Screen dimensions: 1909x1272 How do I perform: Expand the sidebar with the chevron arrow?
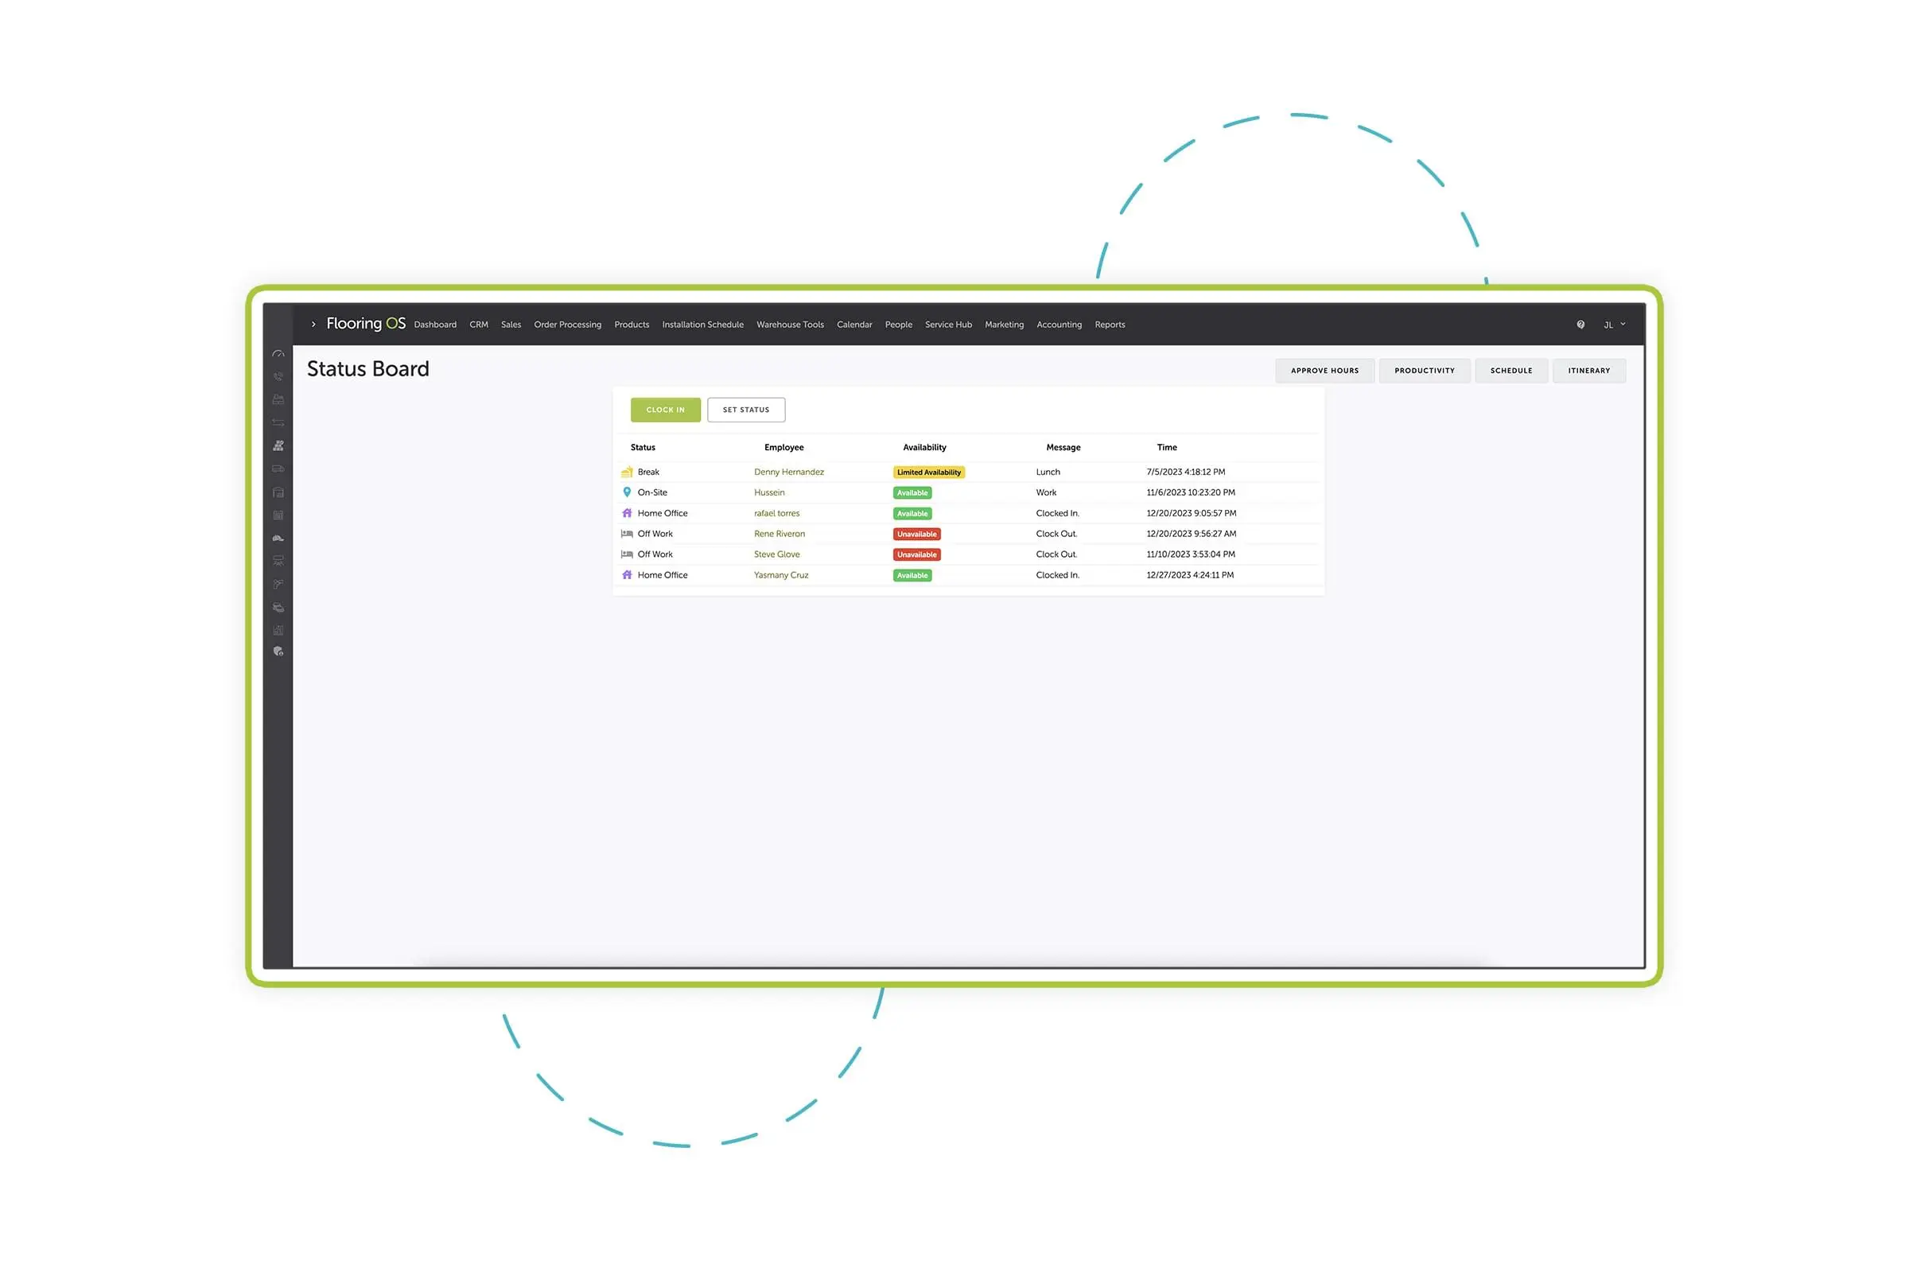tap(314, 324)
